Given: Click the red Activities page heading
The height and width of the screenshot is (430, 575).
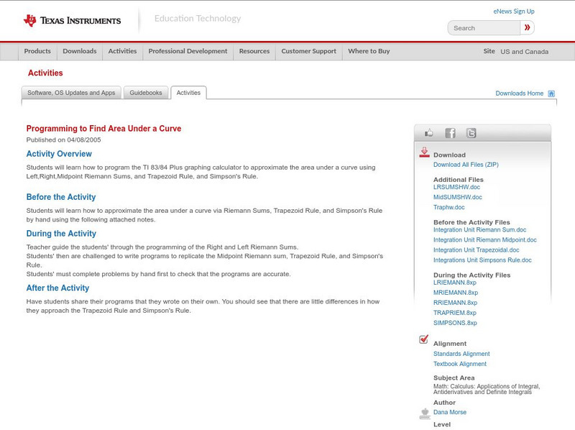Looking at the screenshot, I should [45, 73].
